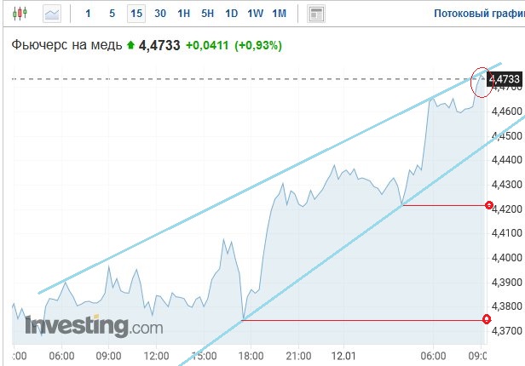Choose the 15 minute interval
The image size is (525, 366).
[136, 14]
